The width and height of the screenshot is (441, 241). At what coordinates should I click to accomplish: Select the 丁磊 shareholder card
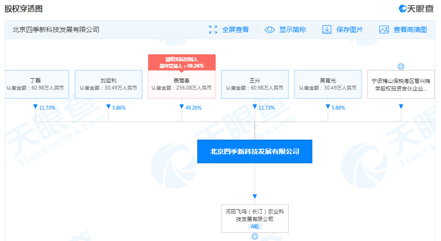pyautogui.click(x=37, y=84)
